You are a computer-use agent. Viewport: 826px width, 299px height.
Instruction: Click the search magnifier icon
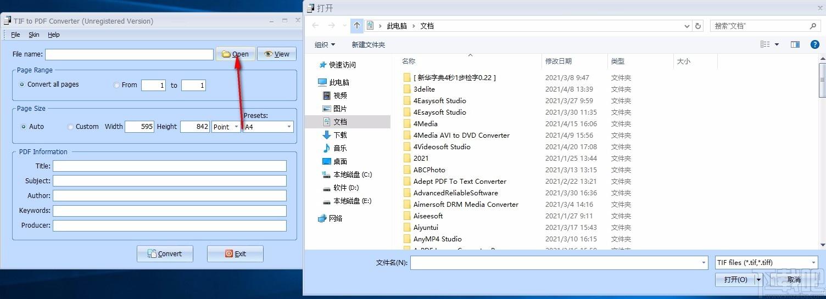coord(813,26)
